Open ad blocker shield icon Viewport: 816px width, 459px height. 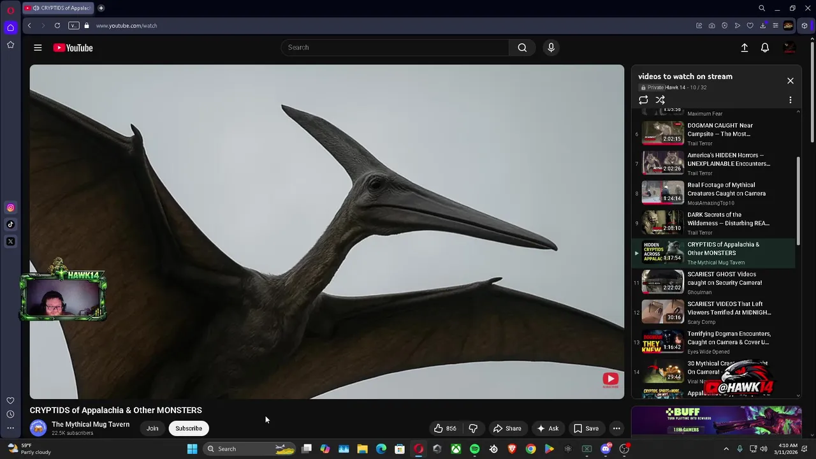725,25
